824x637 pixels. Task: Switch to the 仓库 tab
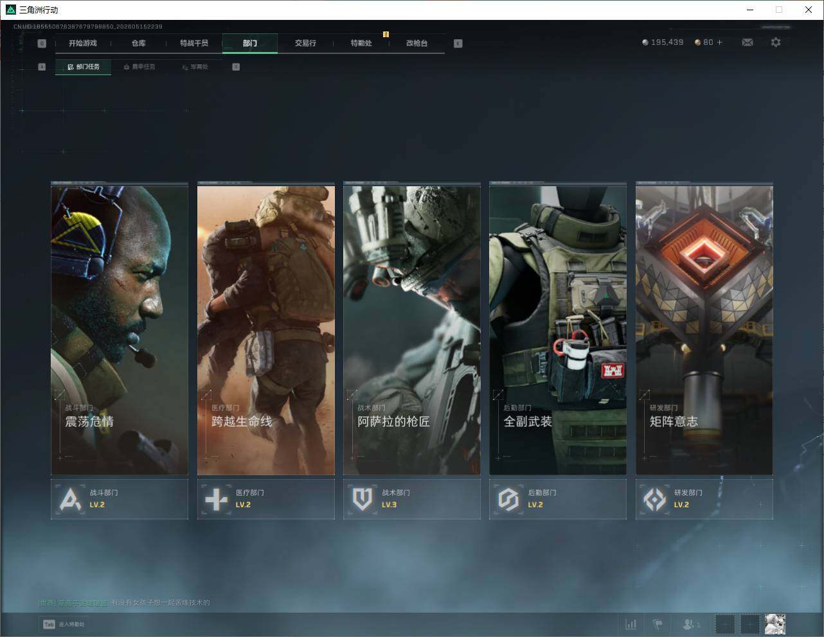click(x=138, y=43)
